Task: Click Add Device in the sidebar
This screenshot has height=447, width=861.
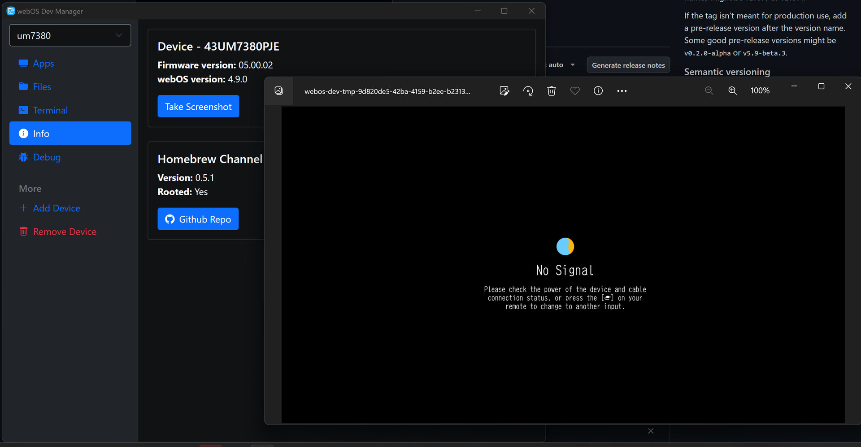Action: (56, 208)
